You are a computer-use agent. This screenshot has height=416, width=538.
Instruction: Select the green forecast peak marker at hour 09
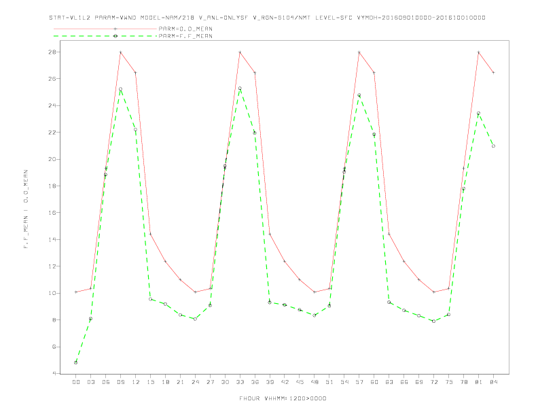point(120,89)
